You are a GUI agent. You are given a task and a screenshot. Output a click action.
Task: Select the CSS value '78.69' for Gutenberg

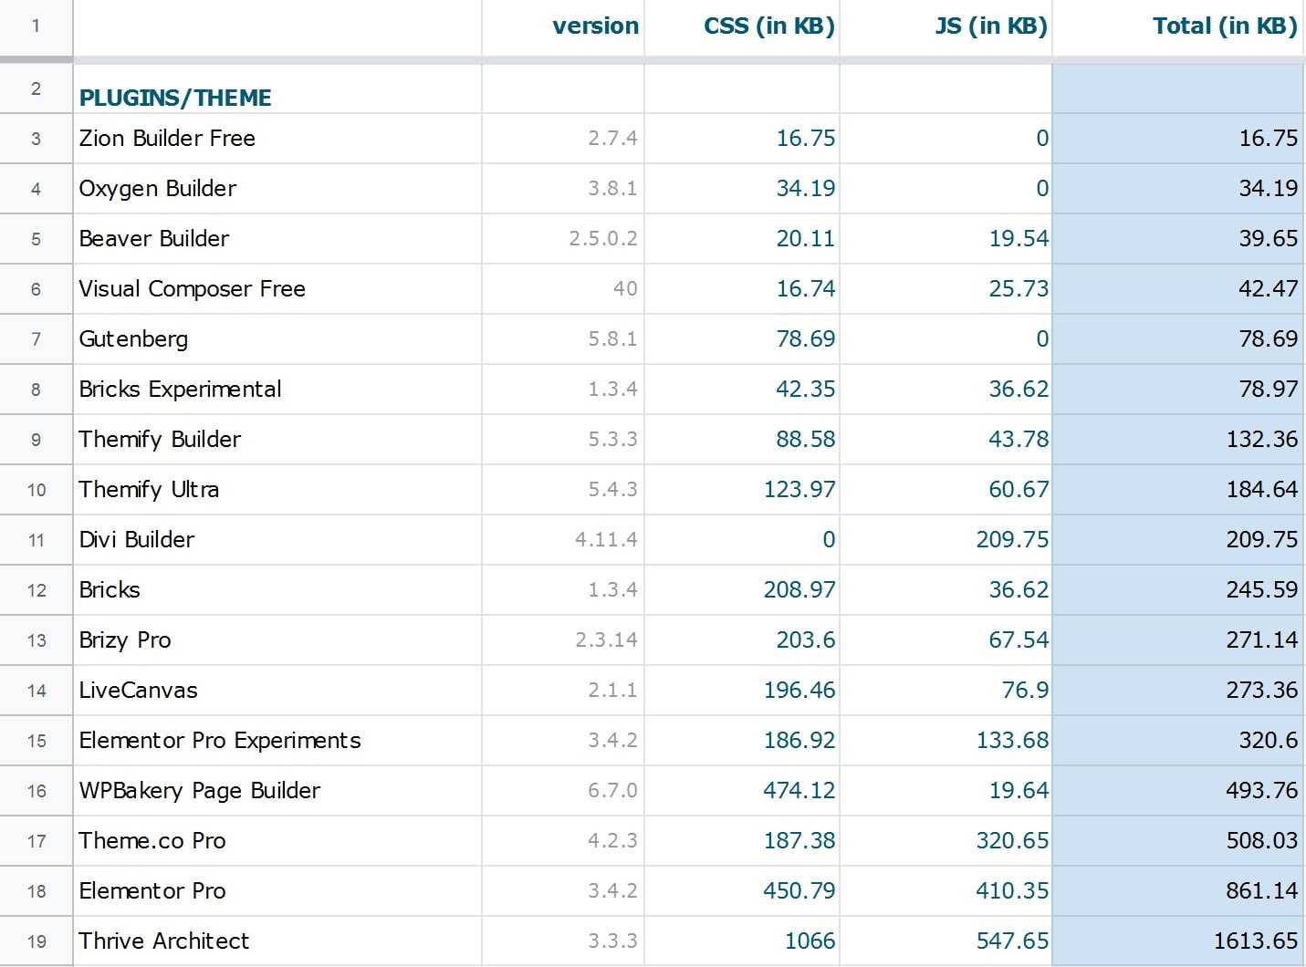[742, 339]
